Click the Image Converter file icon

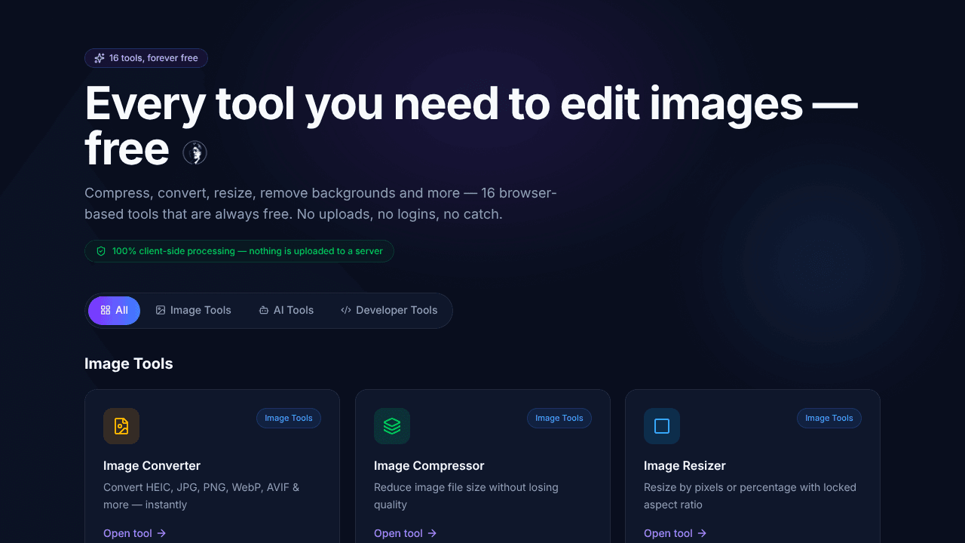point(121,426)
